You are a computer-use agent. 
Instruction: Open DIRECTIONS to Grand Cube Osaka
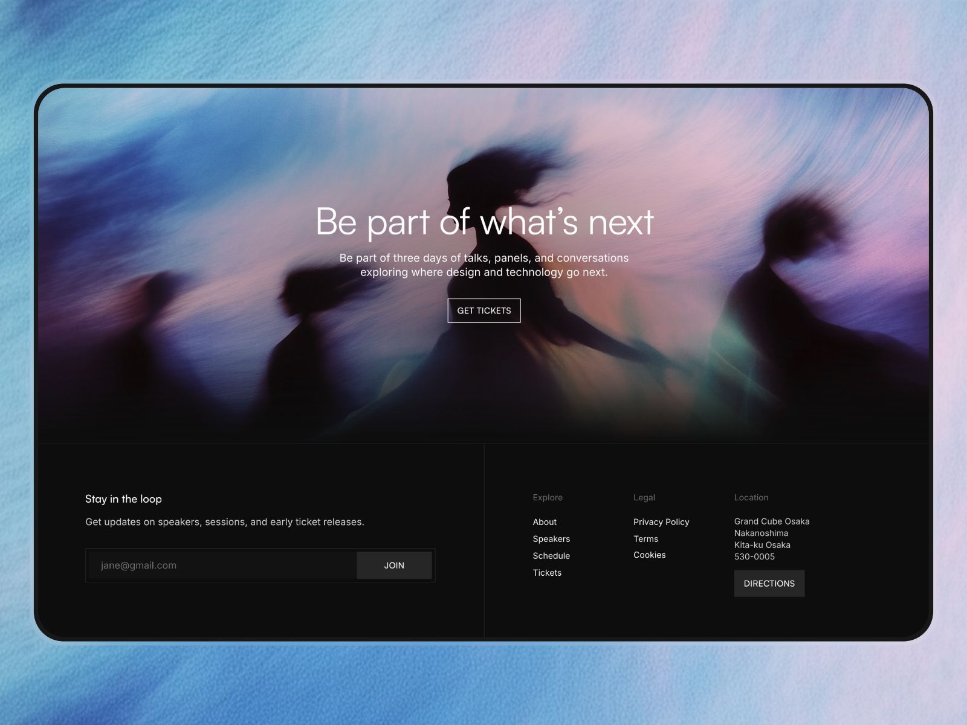769,584
